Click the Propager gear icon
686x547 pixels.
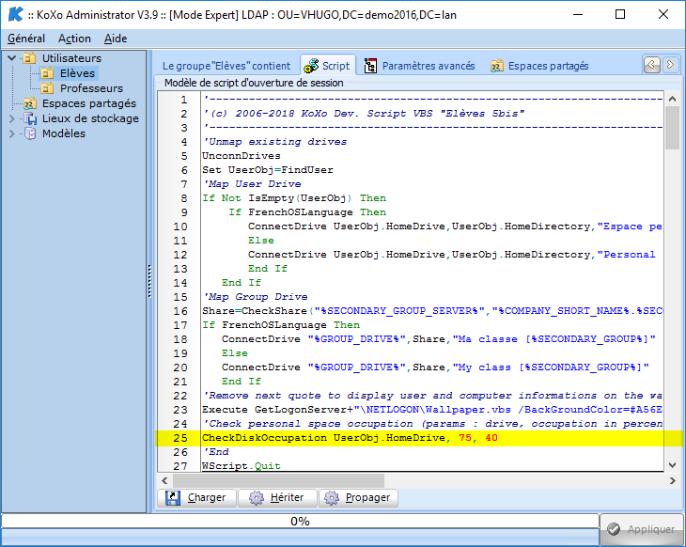pos(331,498)
